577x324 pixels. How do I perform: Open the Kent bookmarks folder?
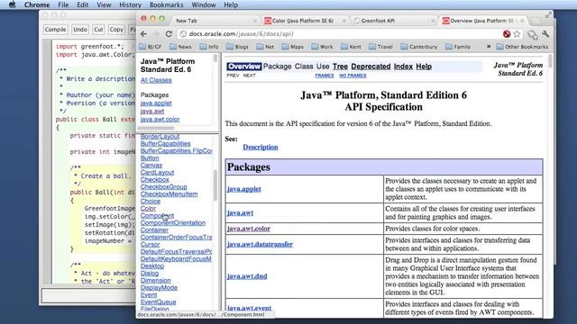pyautogui.click(x=351, y=47)
